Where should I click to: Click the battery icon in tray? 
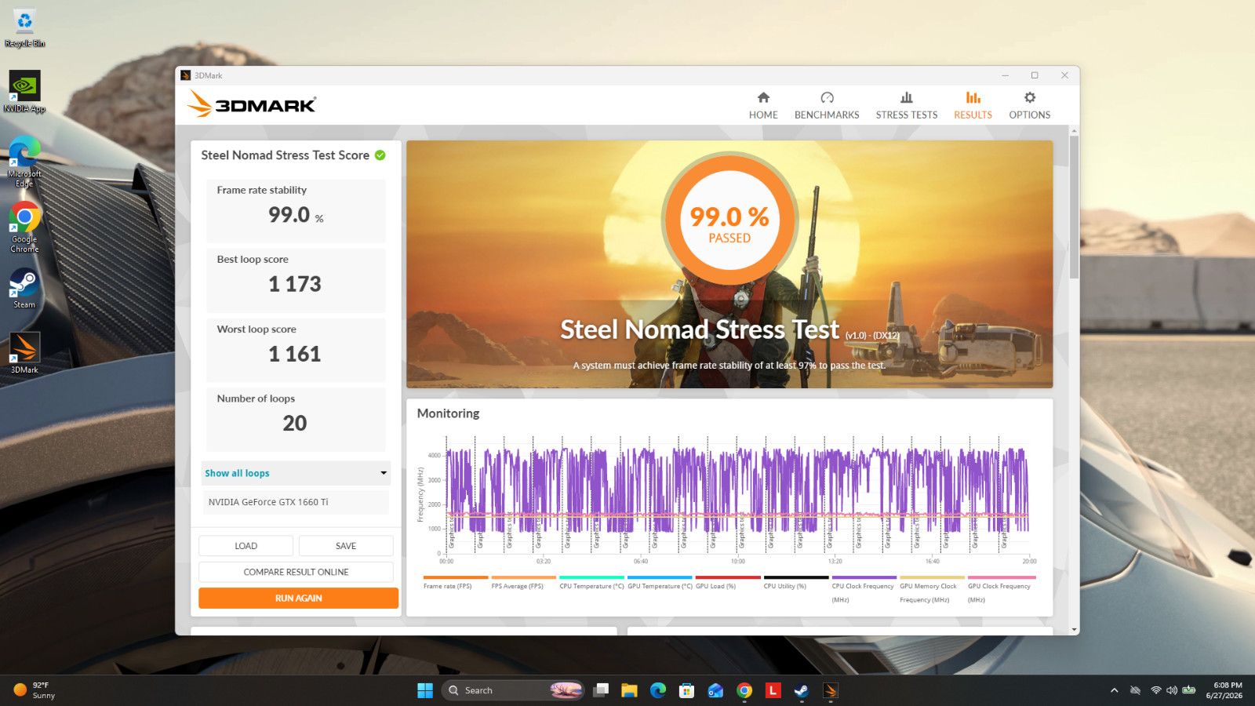click(1189, 690)
